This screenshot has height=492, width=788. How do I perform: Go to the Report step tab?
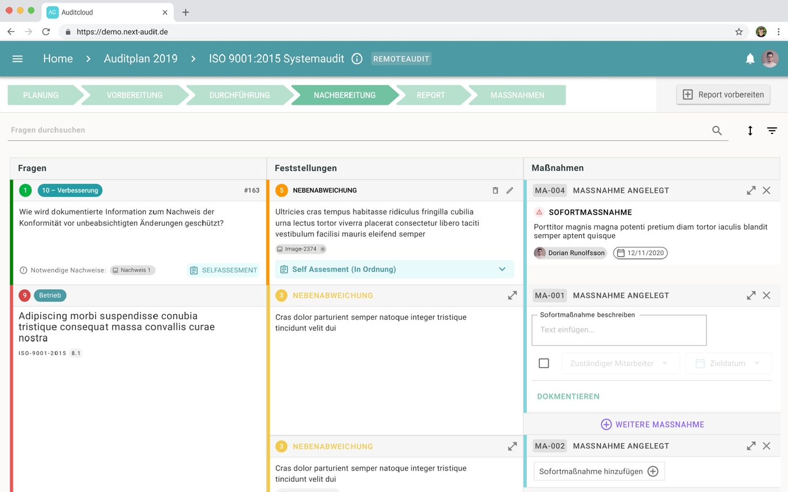(431, 95)
